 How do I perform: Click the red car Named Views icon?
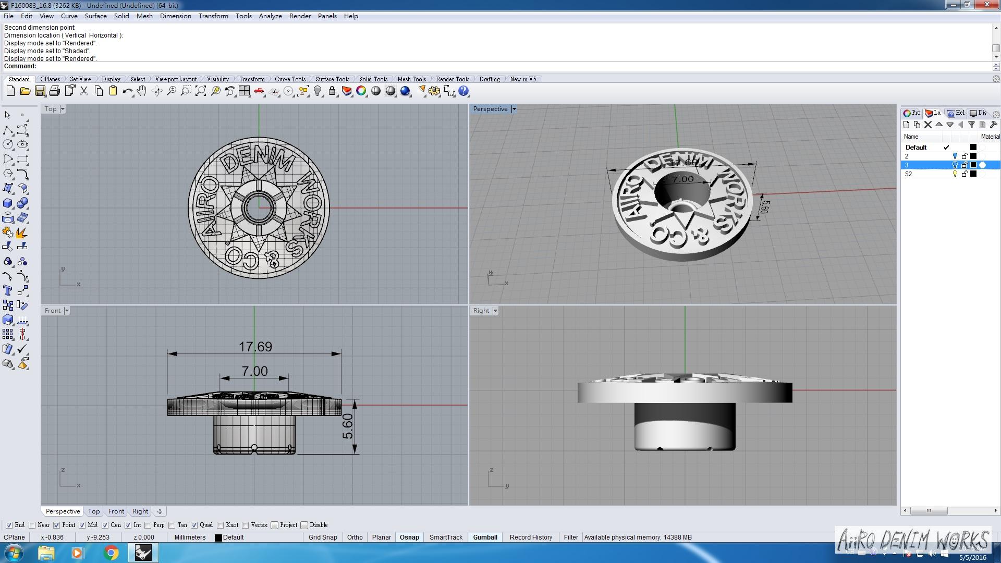(x=259, y=91)
